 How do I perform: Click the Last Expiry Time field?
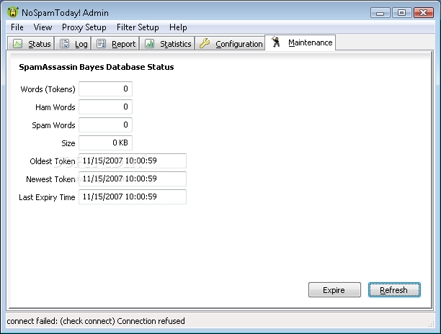[133, 197]
